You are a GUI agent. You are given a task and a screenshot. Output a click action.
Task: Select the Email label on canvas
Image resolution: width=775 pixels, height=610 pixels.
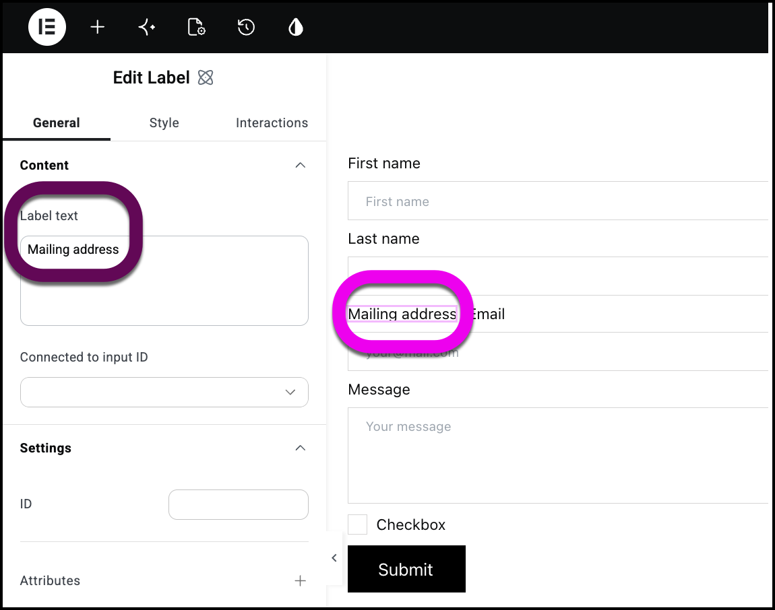coord(487,314)
